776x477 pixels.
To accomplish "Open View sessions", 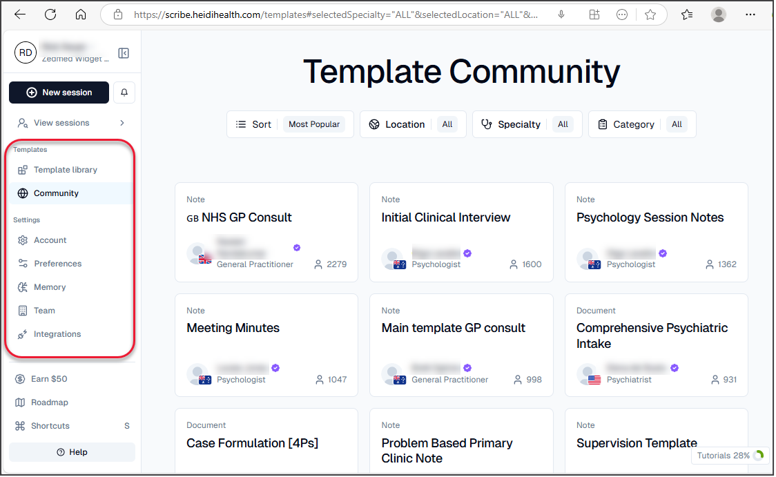I will pos(71,123).
